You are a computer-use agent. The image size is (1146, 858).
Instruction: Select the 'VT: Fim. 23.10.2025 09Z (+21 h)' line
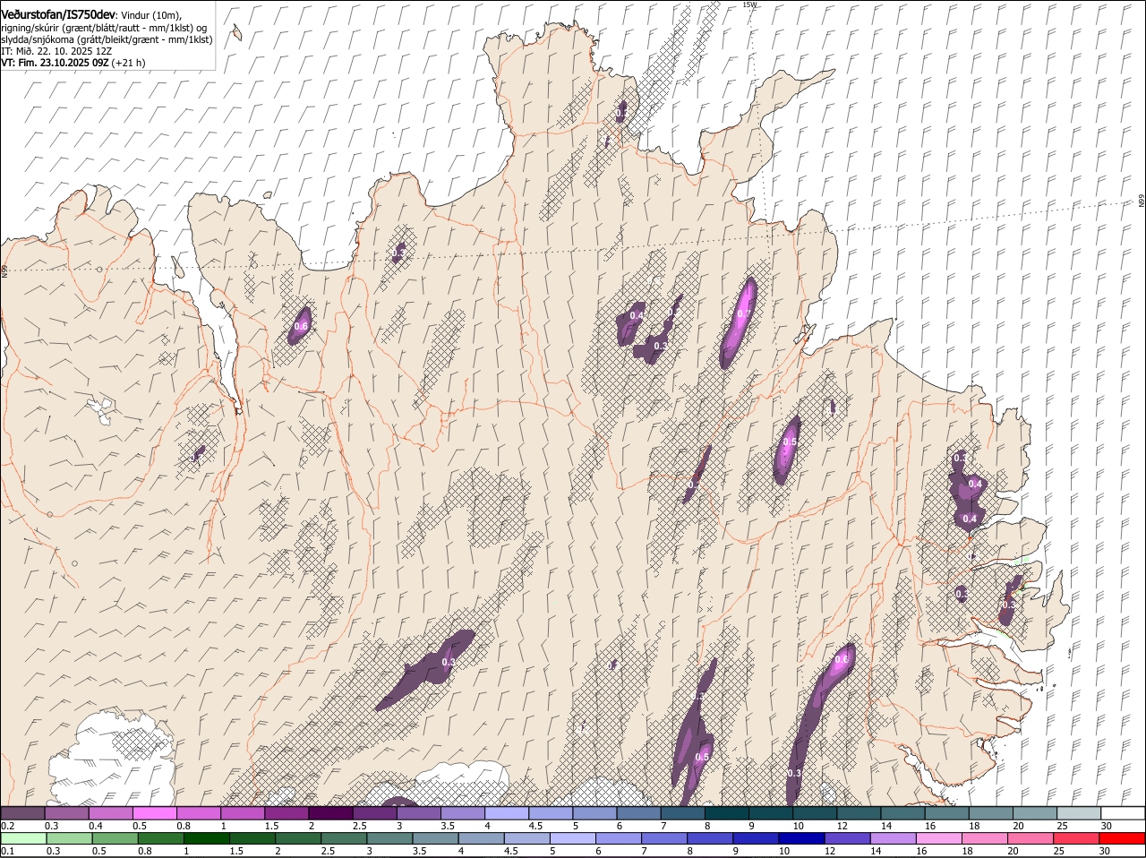click(73, 63)
